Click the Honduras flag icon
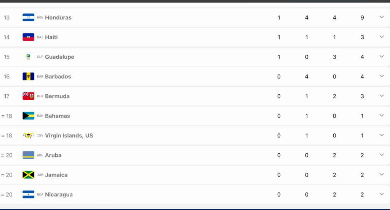Image resolution: width=390 pixels, height=210 pixels. click(x=28, y=17)
